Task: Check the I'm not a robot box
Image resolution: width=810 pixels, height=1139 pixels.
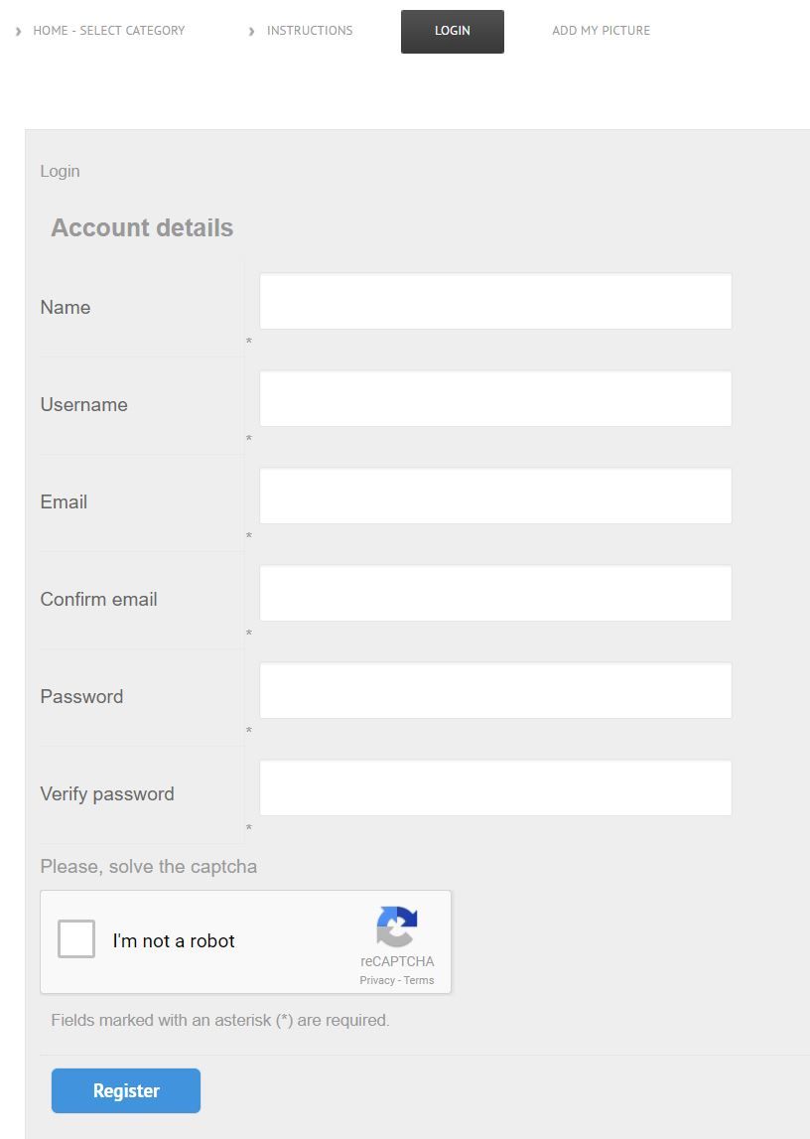Action: [x=76, y=939]
